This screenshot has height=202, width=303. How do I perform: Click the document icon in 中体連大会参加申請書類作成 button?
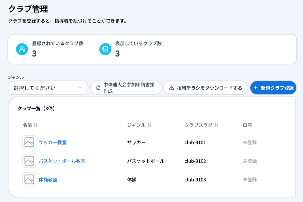tap(98, 88)
